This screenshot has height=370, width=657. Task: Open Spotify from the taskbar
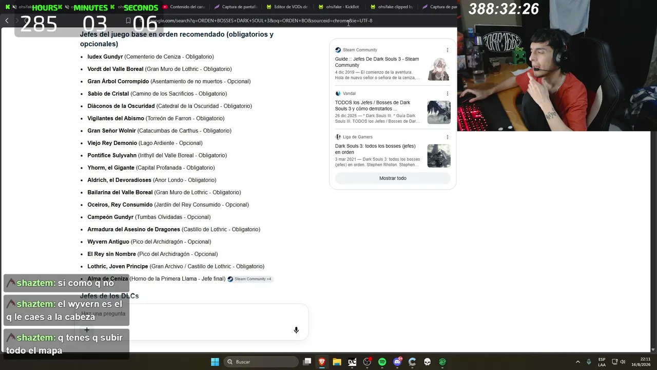click(382, 362)
